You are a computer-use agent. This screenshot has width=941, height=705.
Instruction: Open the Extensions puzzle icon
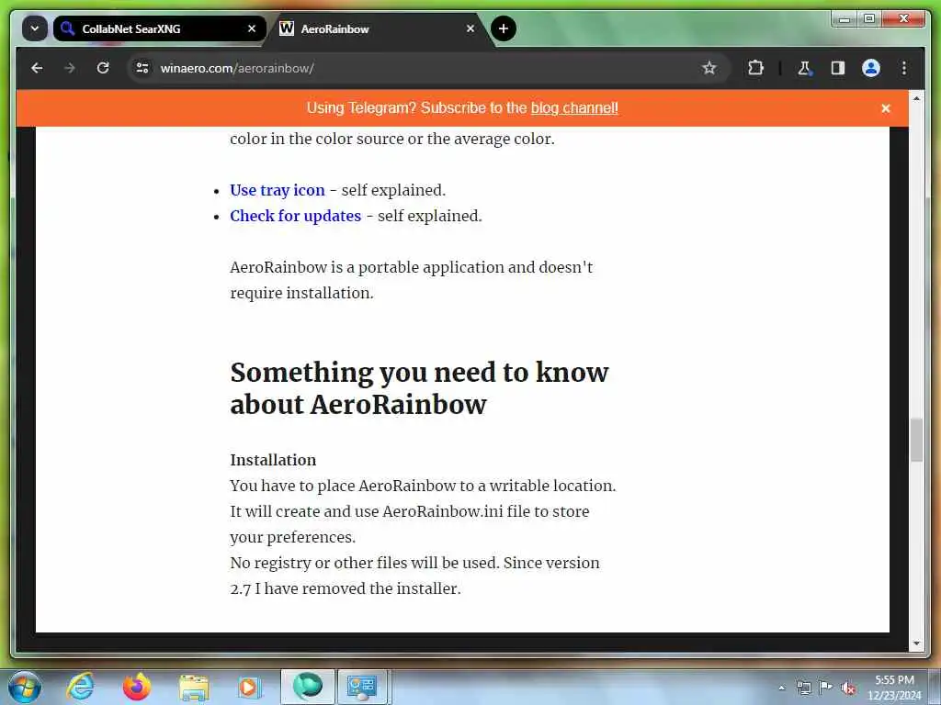coord(755,68)
